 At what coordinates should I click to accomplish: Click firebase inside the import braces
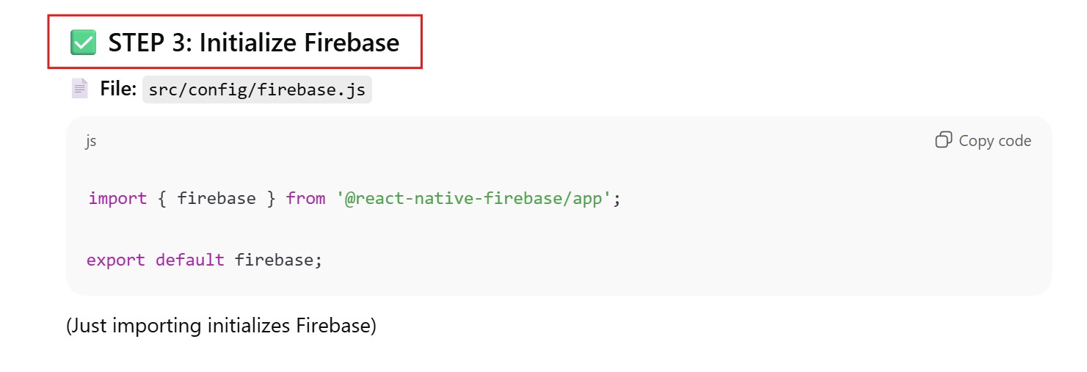coord(217,198)
